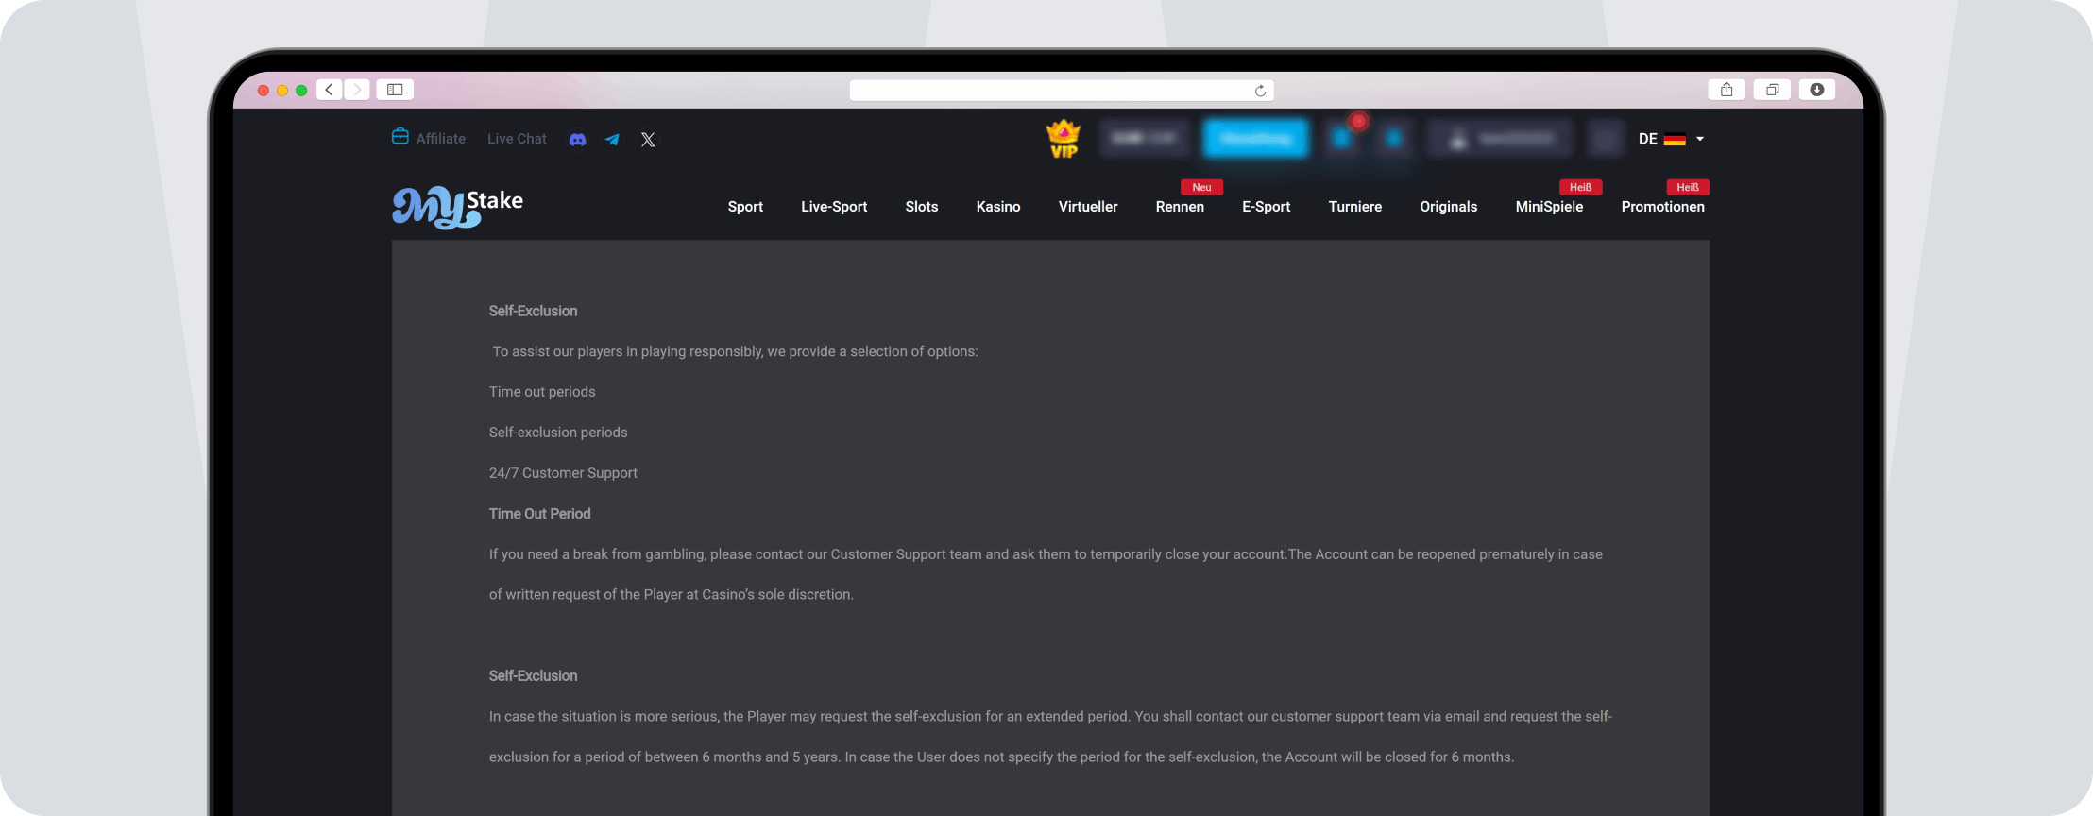Open the Affiliate briefcase icon
2093x816 pixels.
pyautogui.click(x=400, y=137)
